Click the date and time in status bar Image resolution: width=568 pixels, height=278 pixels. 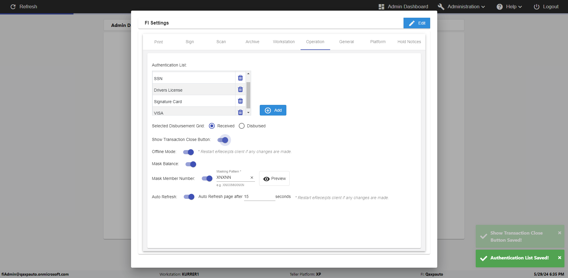coord(549,274)
